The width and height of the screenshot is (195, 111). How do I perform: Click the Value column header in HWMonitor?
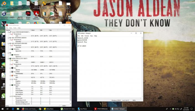pyautogui.click(x=35, y=30)
